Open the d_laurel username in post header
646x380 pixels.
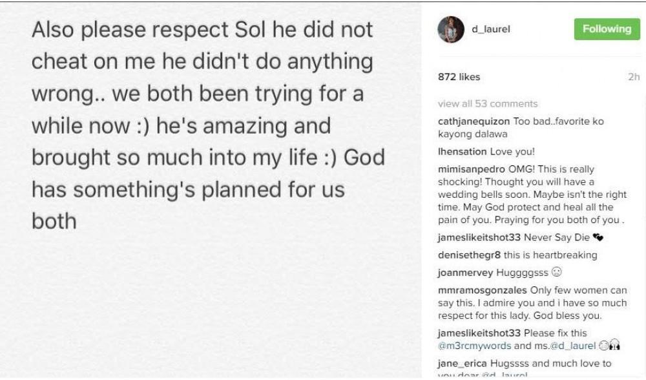coord(492,29)
